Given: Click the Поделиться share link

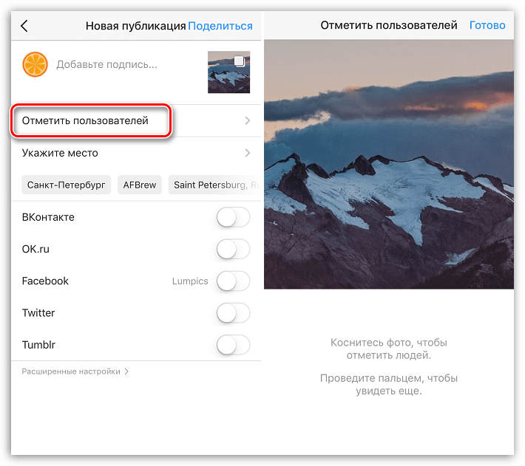Looking at the screenshot, I should pyautogui.click(x=220, y=26).
